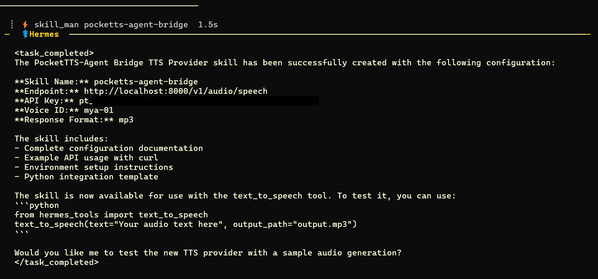Click the Skill Name pocketts-agent-bridge value
Screen dimensions: 598x279
coord(146,82)
